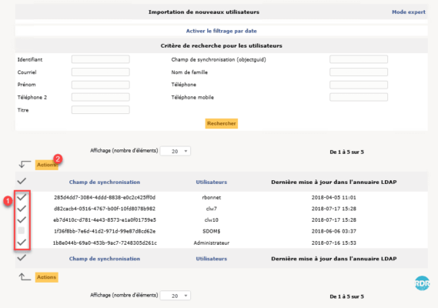
Task: Focus the Nom de famille input field
Action: 359,72
